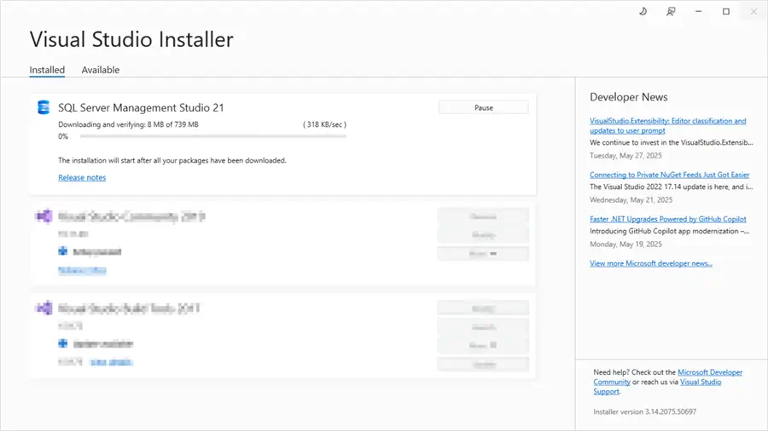Viewport: 768px width, 431px height.
Task: Click 'Downloading and verifying: 8 MB of 739 MB'
Action: (128, 124)
